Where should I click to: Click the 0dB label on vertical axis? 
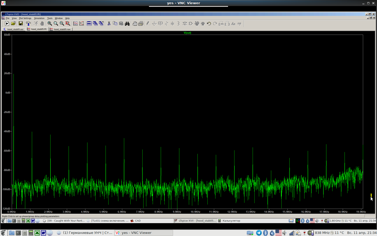click(8, 93)
